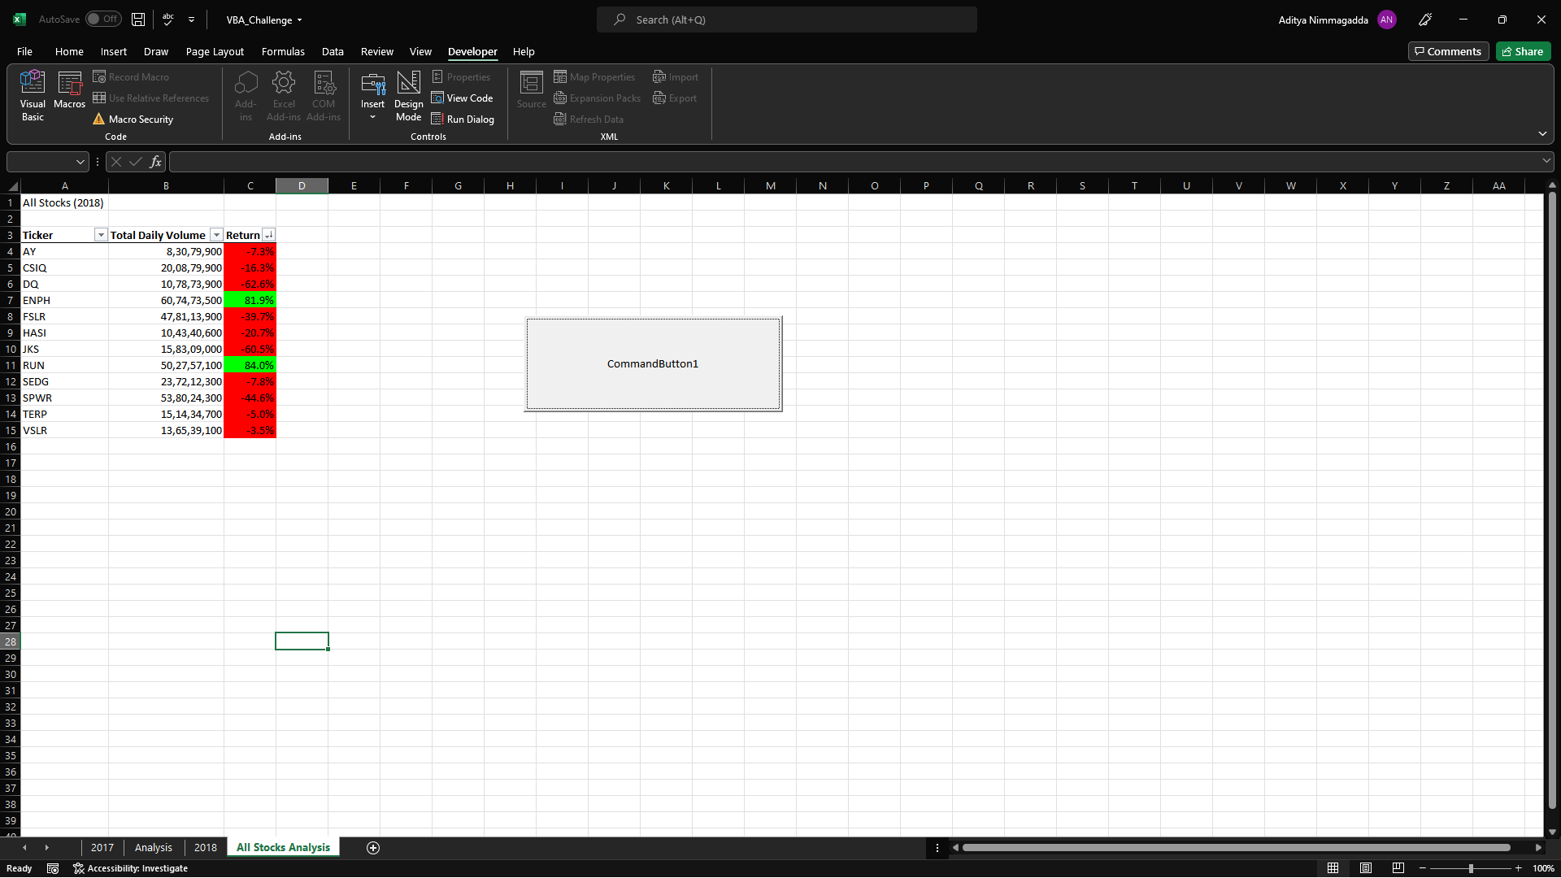
Task: Open Excel Add-ins manager
Action: [x=284, y=94]
